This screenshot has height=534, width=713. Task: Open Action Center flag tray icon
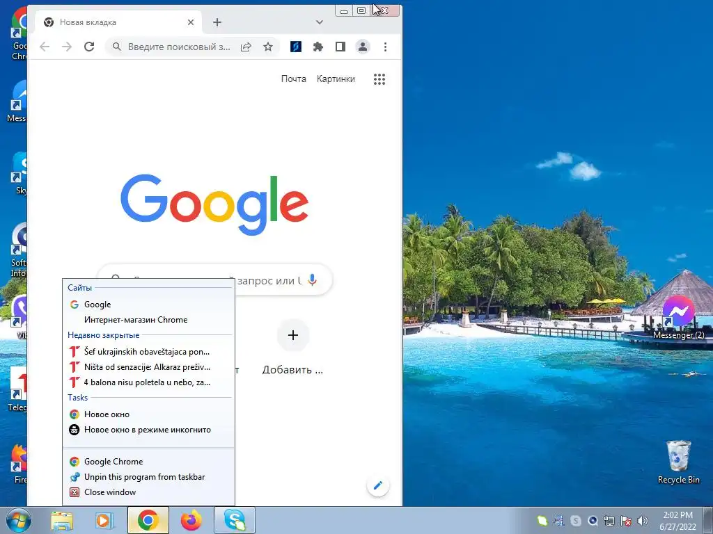[x=626, y=521]
